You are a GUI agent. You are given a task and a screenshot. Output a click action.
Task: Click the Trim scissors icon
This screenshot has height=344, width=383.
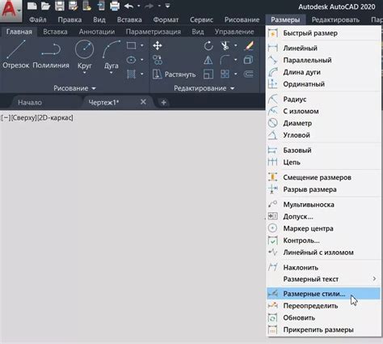click(x=225, y=45)
